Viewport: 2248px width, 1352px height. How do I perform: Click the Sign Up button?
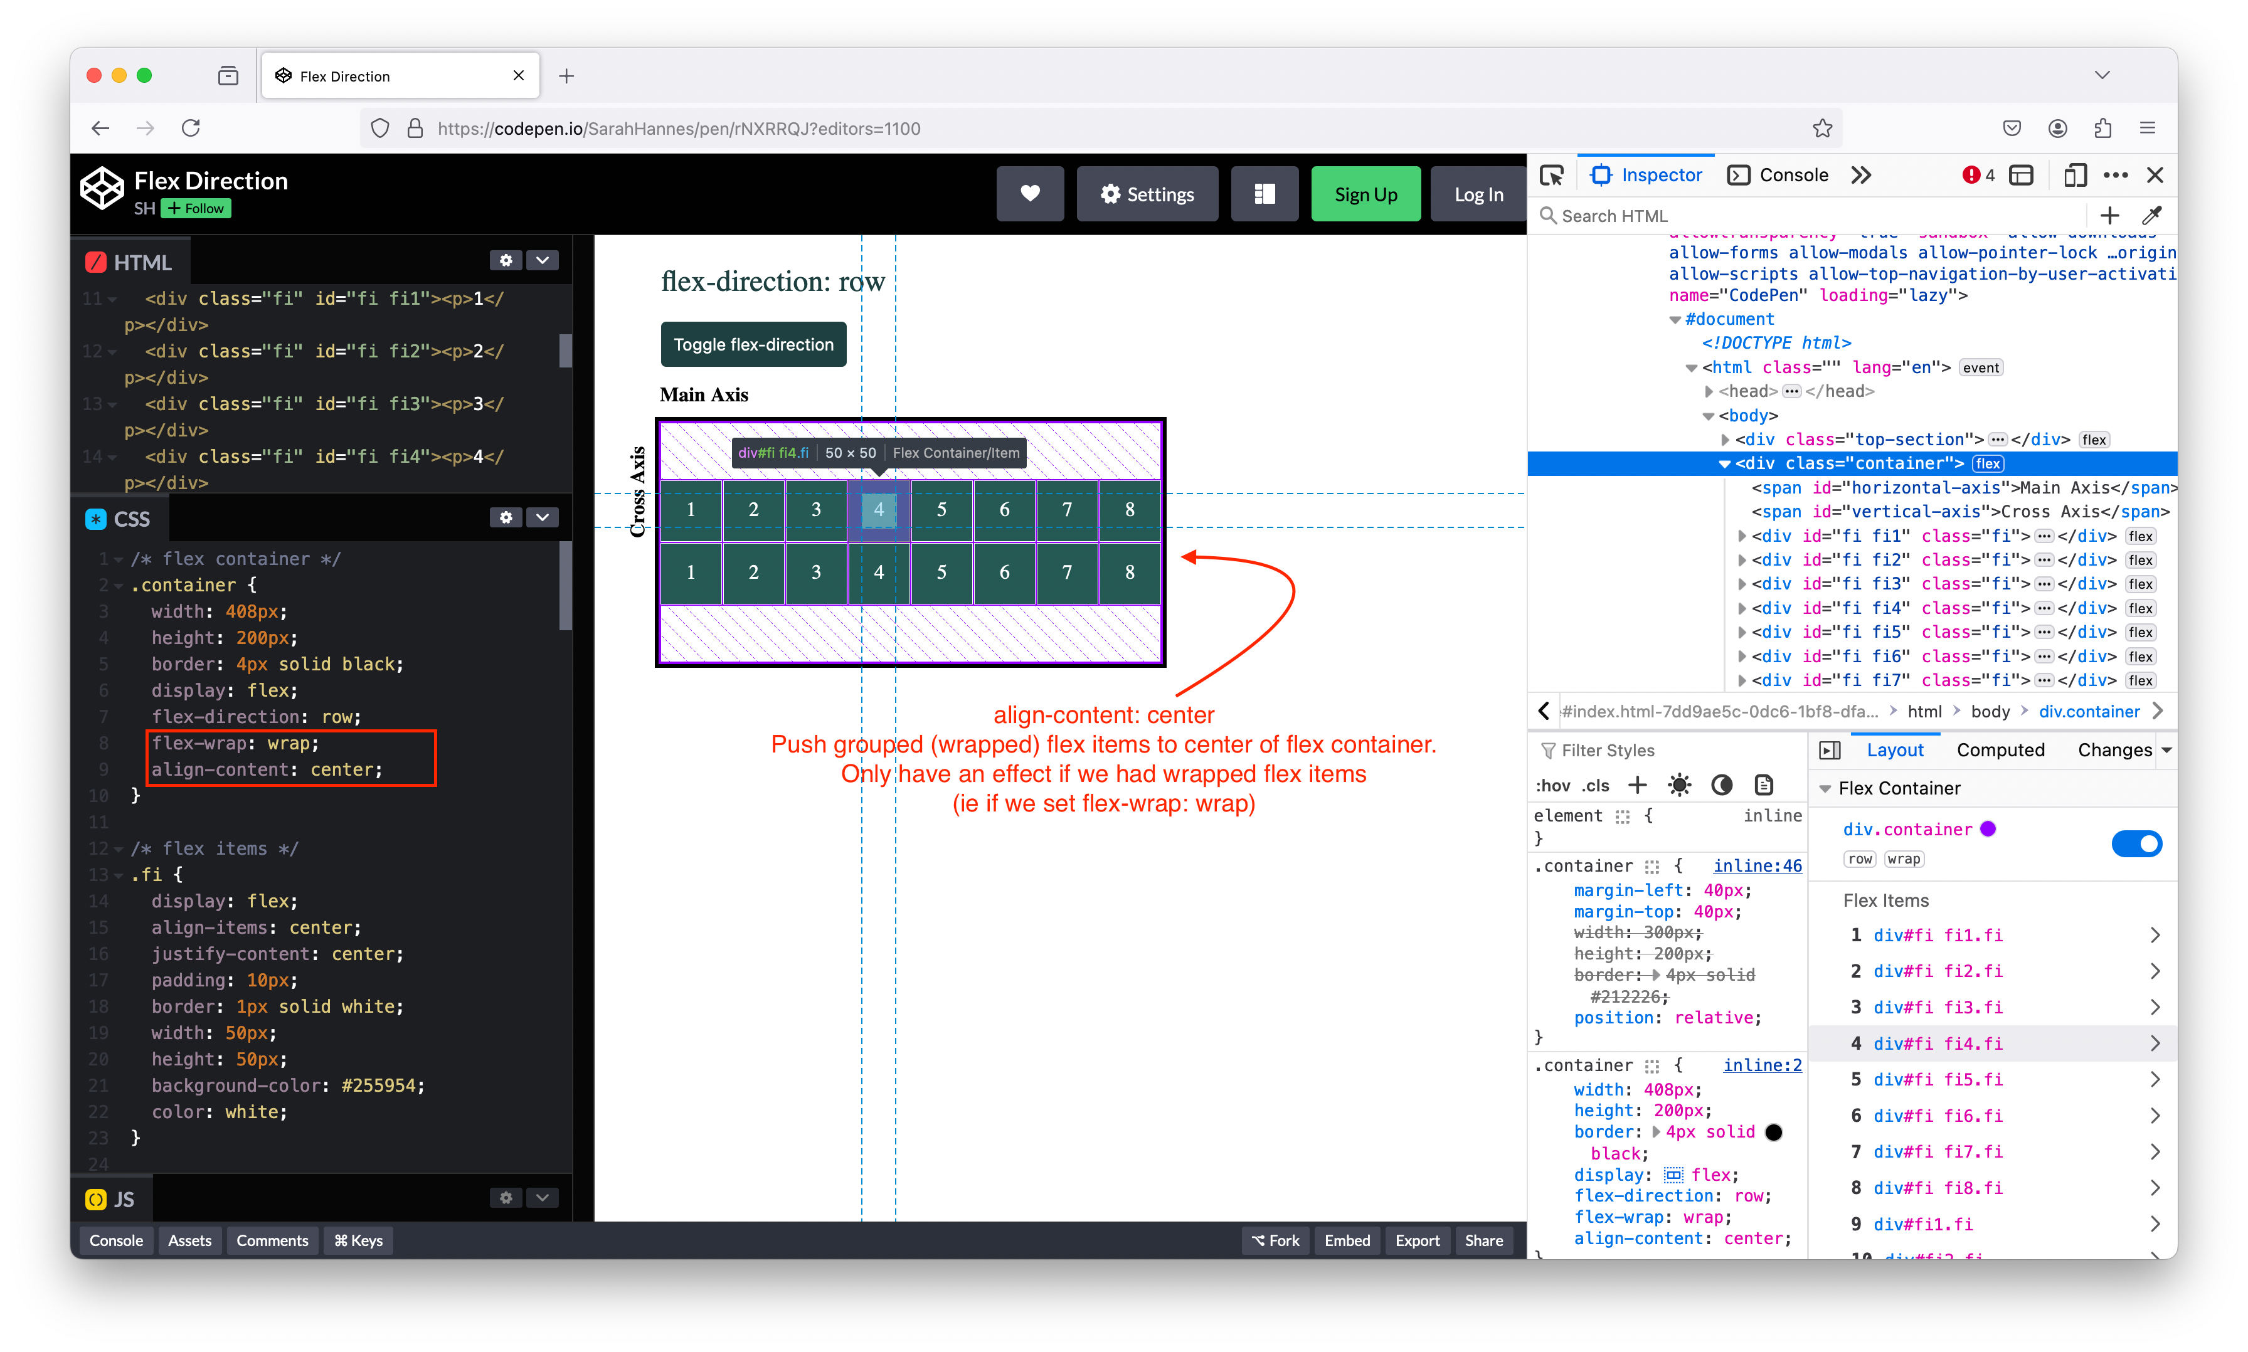coord(1365,194)
